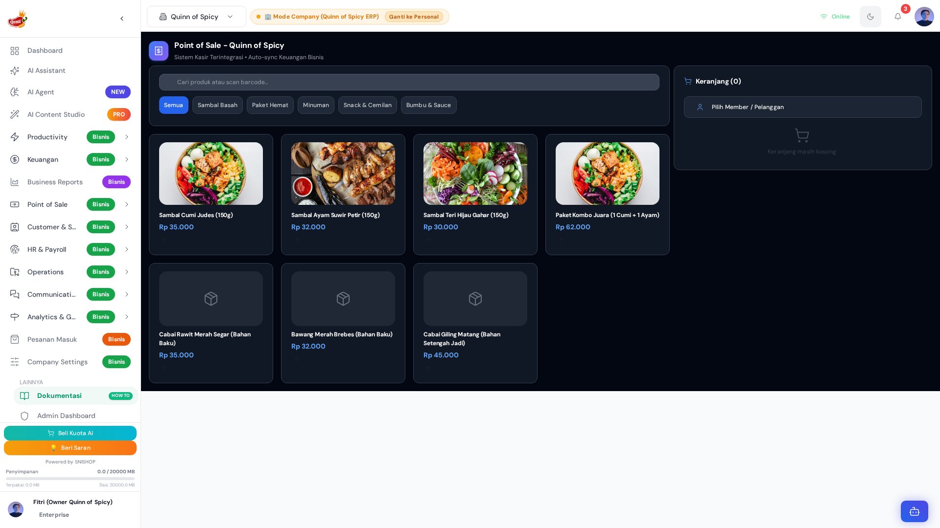
Task: Click the Customer & Sales contact icon
Action: 15,227
